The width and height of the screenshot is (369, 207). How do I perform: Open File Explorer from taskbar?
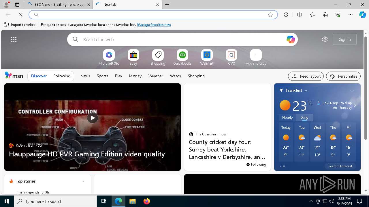(x=133, y=201)
